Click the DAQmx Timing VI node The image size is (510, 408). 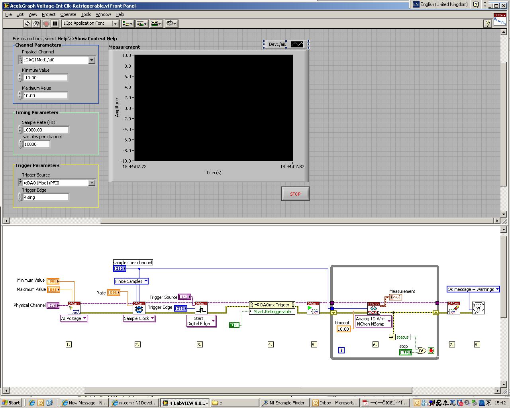pyautogui.click(x=139, y=308)
